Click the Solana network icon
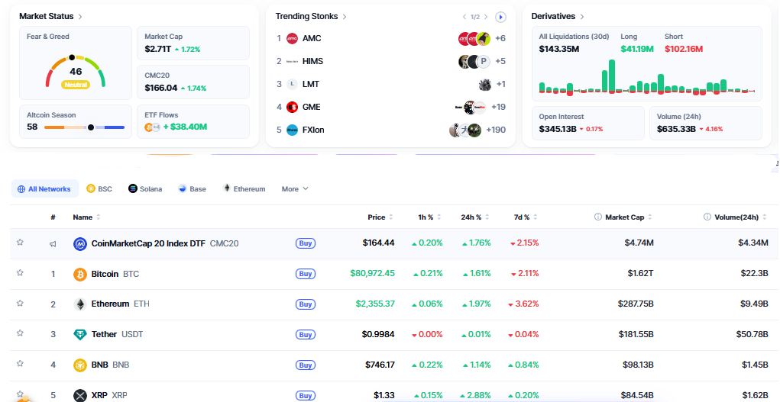 click(x=132, y=188)
